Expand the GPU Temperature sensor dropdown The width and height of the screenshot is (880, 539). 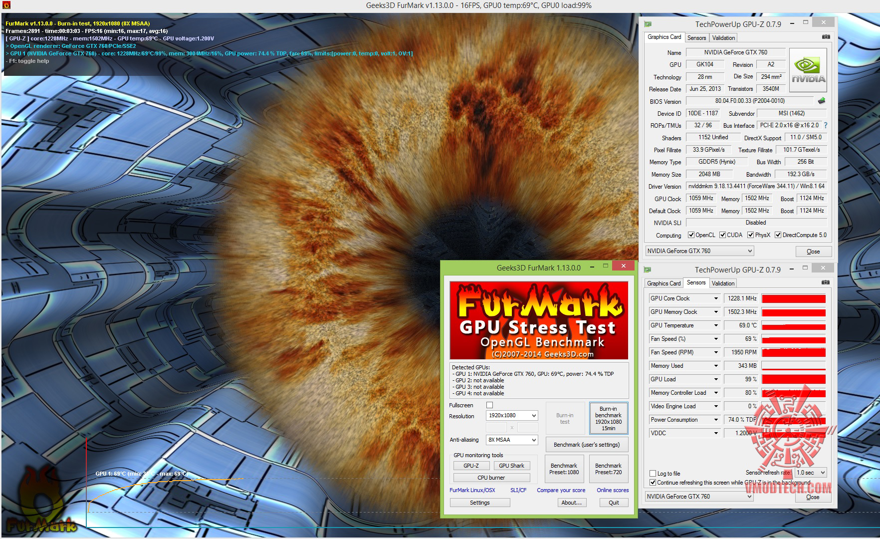(x=716, y=325)
